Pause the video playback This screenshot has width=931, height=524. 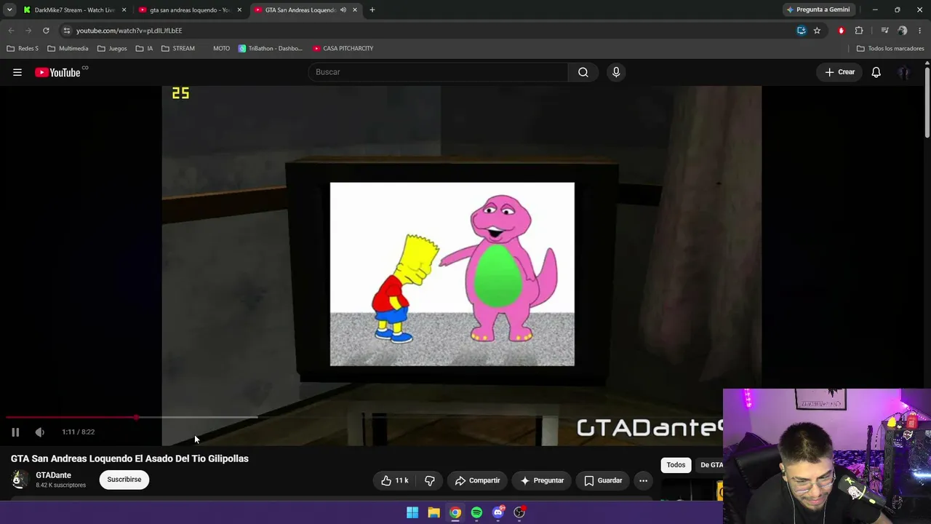point(15,432)
